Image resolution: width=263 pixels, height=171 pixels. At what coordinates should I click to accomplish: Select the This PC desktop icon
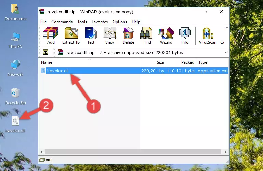tap(15, 40)
